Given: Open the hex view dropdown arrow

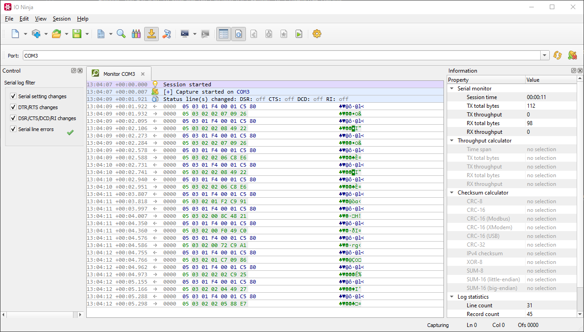Looking at the screenshot, I should [111, 34].
